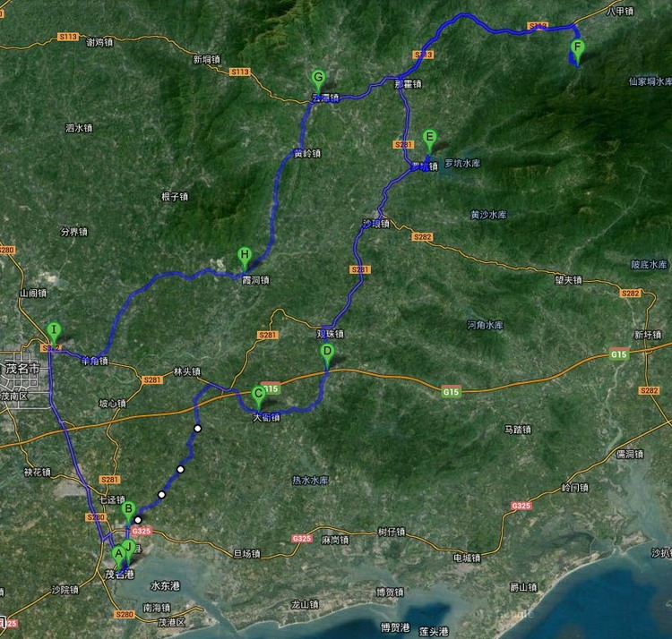Click green marker H near 霞洞镇
672x639 pixels.
[x=244, y=256]
